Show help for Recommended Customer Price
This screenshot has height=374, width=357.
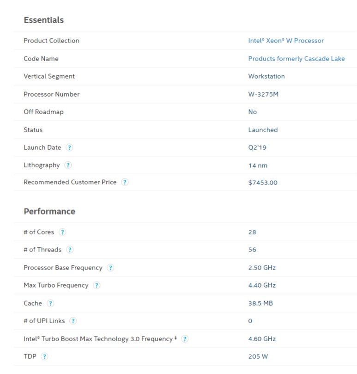pos(125,182)
